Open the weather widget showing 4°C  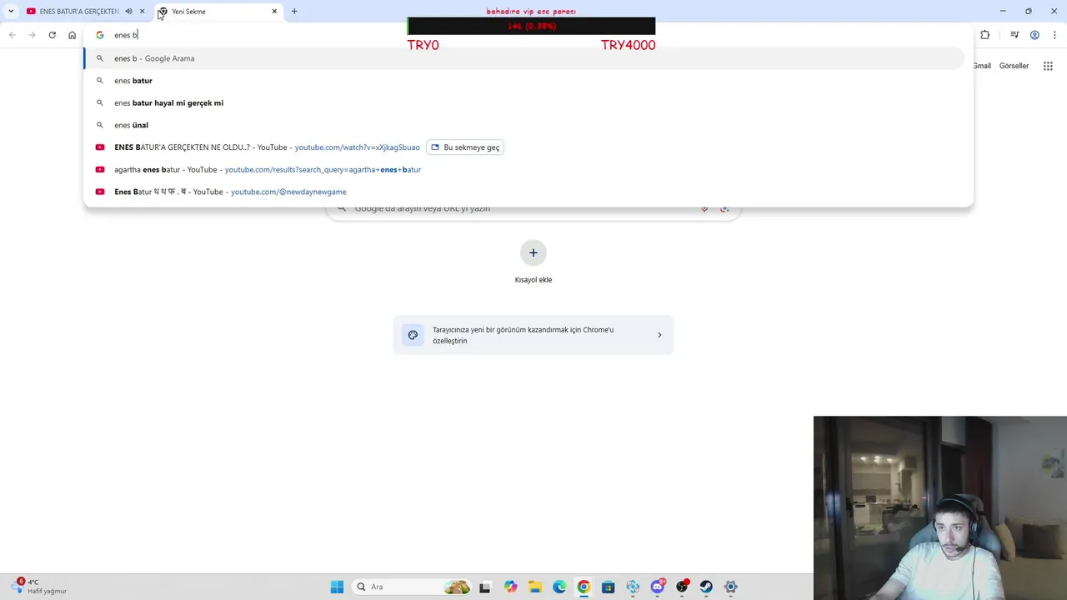[38, 587]
